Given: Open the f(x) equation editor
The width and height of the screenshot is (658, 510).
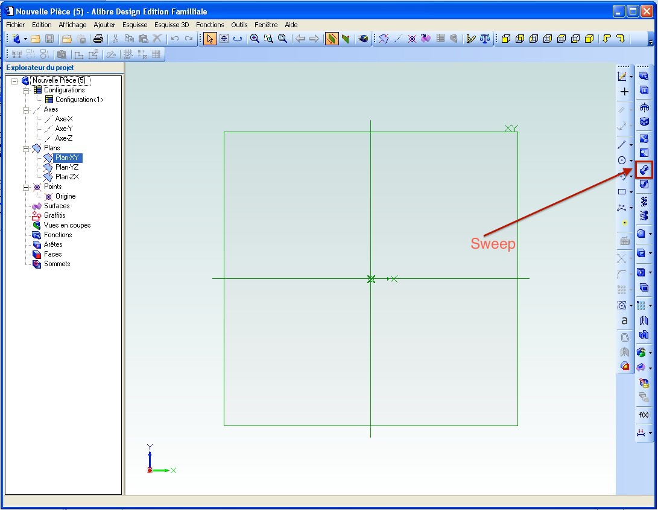Looking at the screenshot, I should [644, 415].
